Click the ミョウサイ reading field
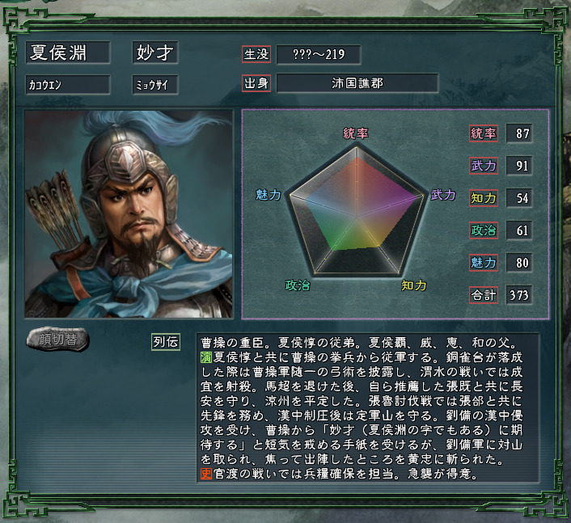The width and height of the screenshot is (571, 523). [155, 85]
